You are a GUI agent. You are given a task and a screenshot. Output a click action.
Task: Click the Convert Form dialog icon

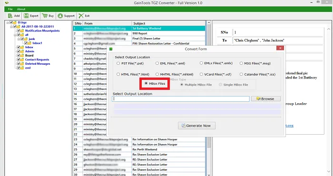pos(111,49)
